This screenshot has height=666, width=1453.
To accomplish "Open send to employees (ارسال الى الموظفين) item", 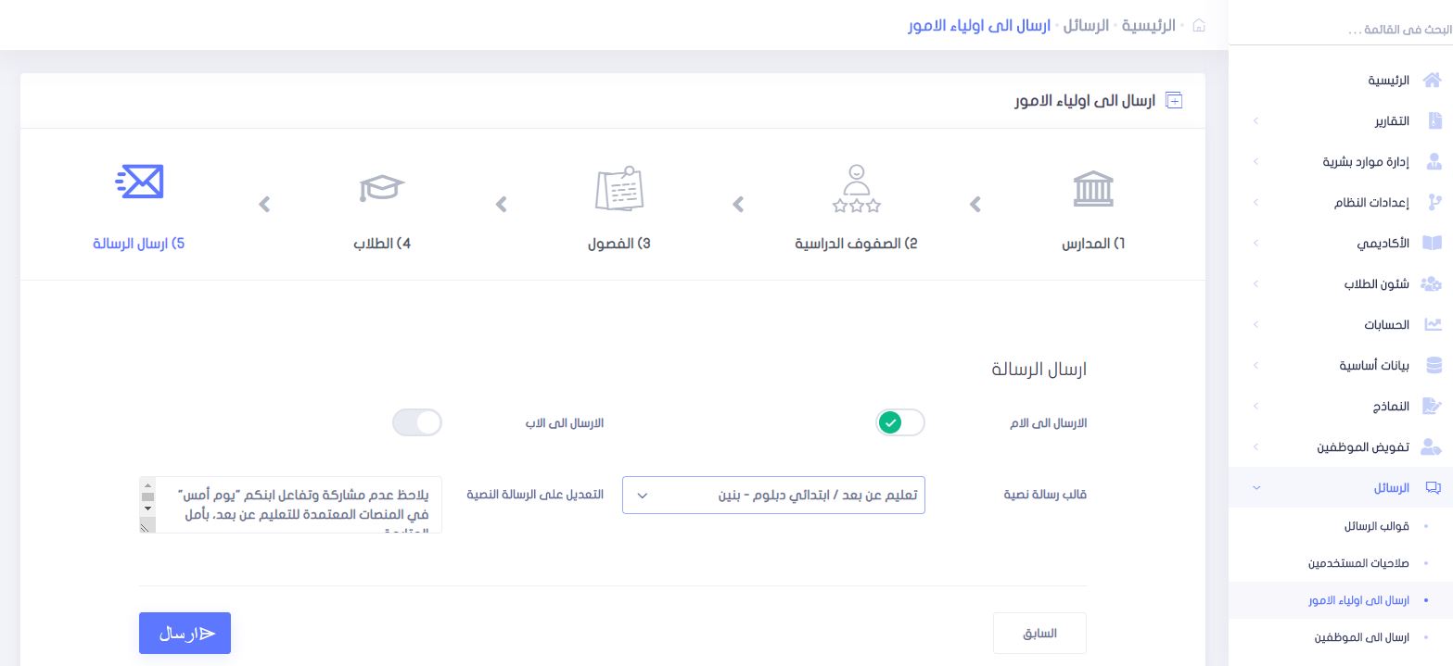I will point(1361,637).
